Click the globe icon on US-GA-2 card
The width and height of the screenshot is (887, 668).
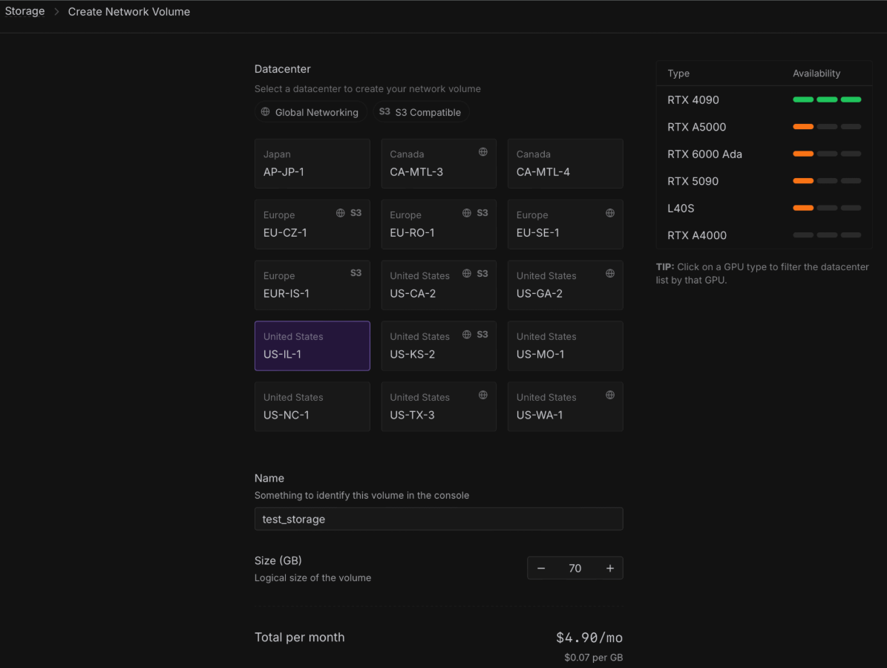coord(609,273)
